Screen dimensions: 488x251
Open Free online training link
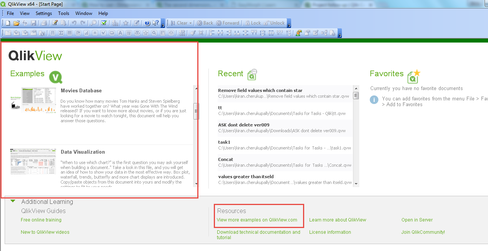41,220
